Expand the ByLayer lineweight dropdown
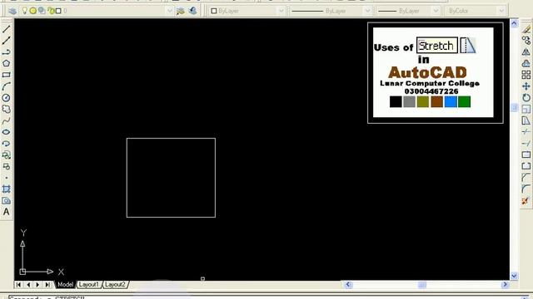The image size is (533, 299). pyautogui.click(x=436, y=11)
